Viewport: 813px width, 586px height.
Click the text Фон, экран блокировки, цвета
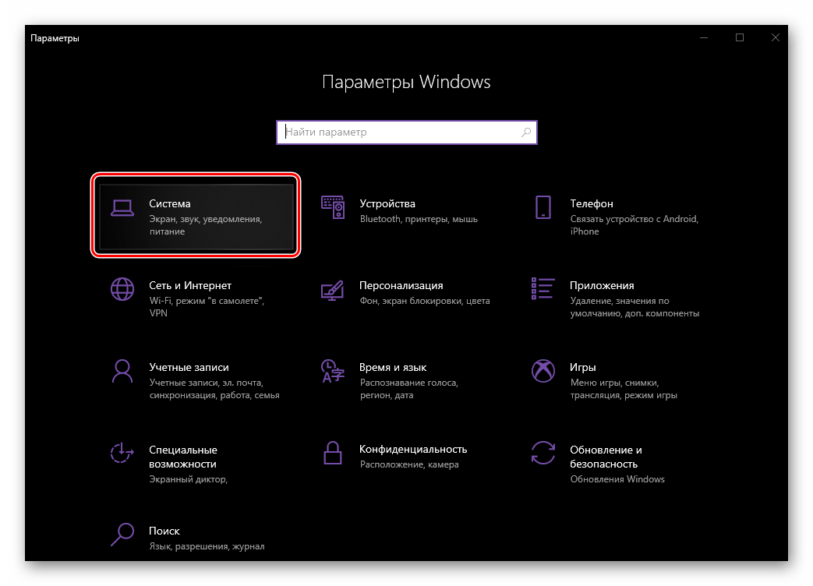[x=425, y=301]
